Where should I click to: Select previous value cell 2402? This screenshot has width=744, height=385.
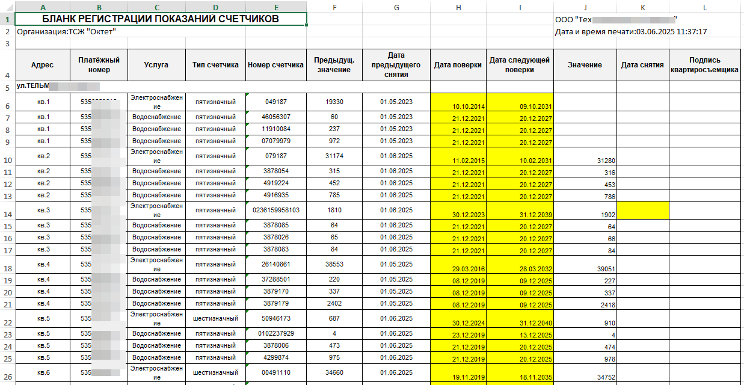pos(334,303)
